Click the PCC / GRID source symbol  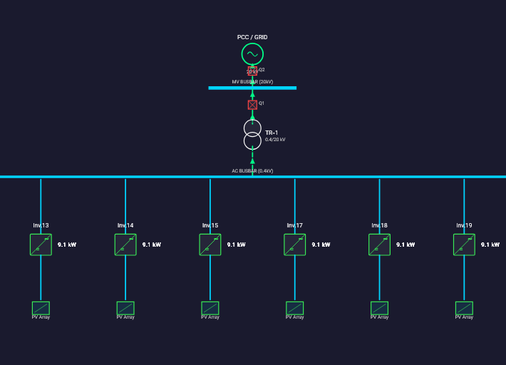click(252, 54)
